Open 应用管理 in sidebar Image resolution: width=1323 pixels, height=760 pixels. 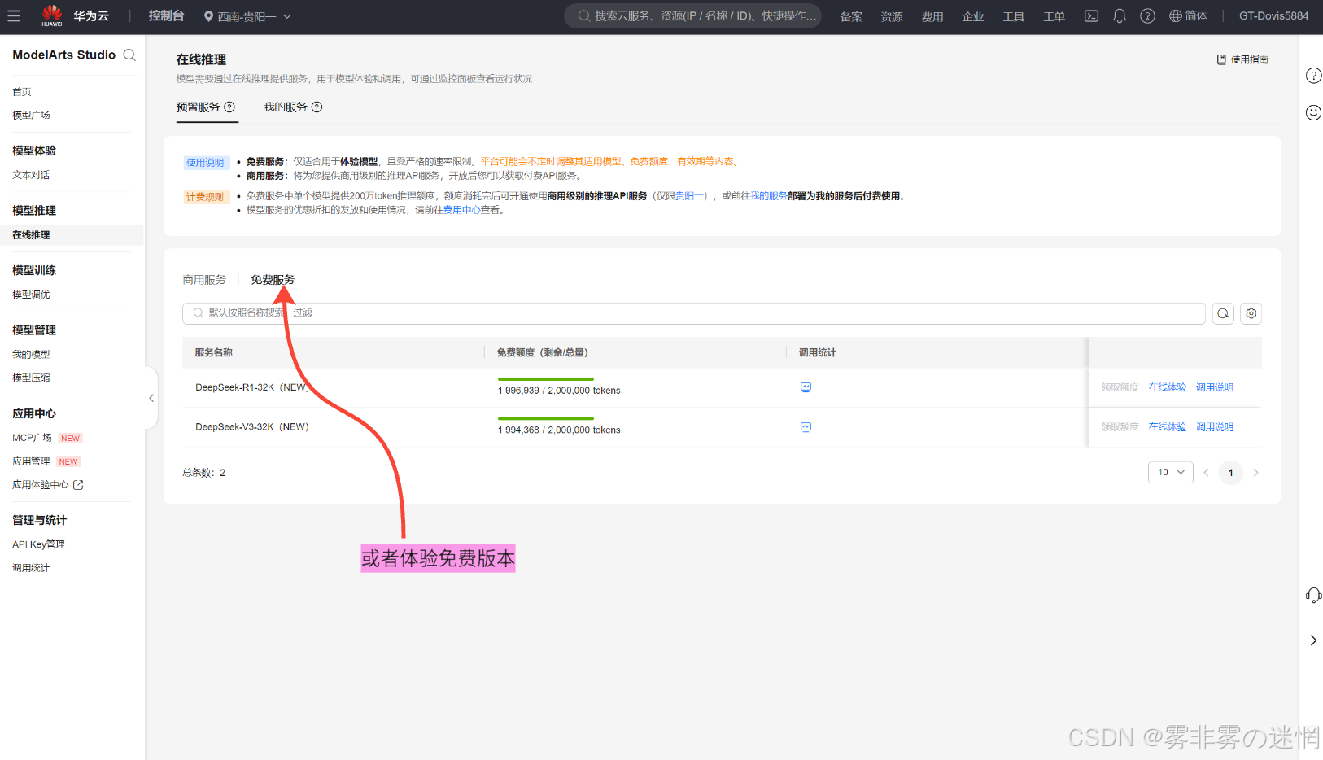tap(31, 461)
